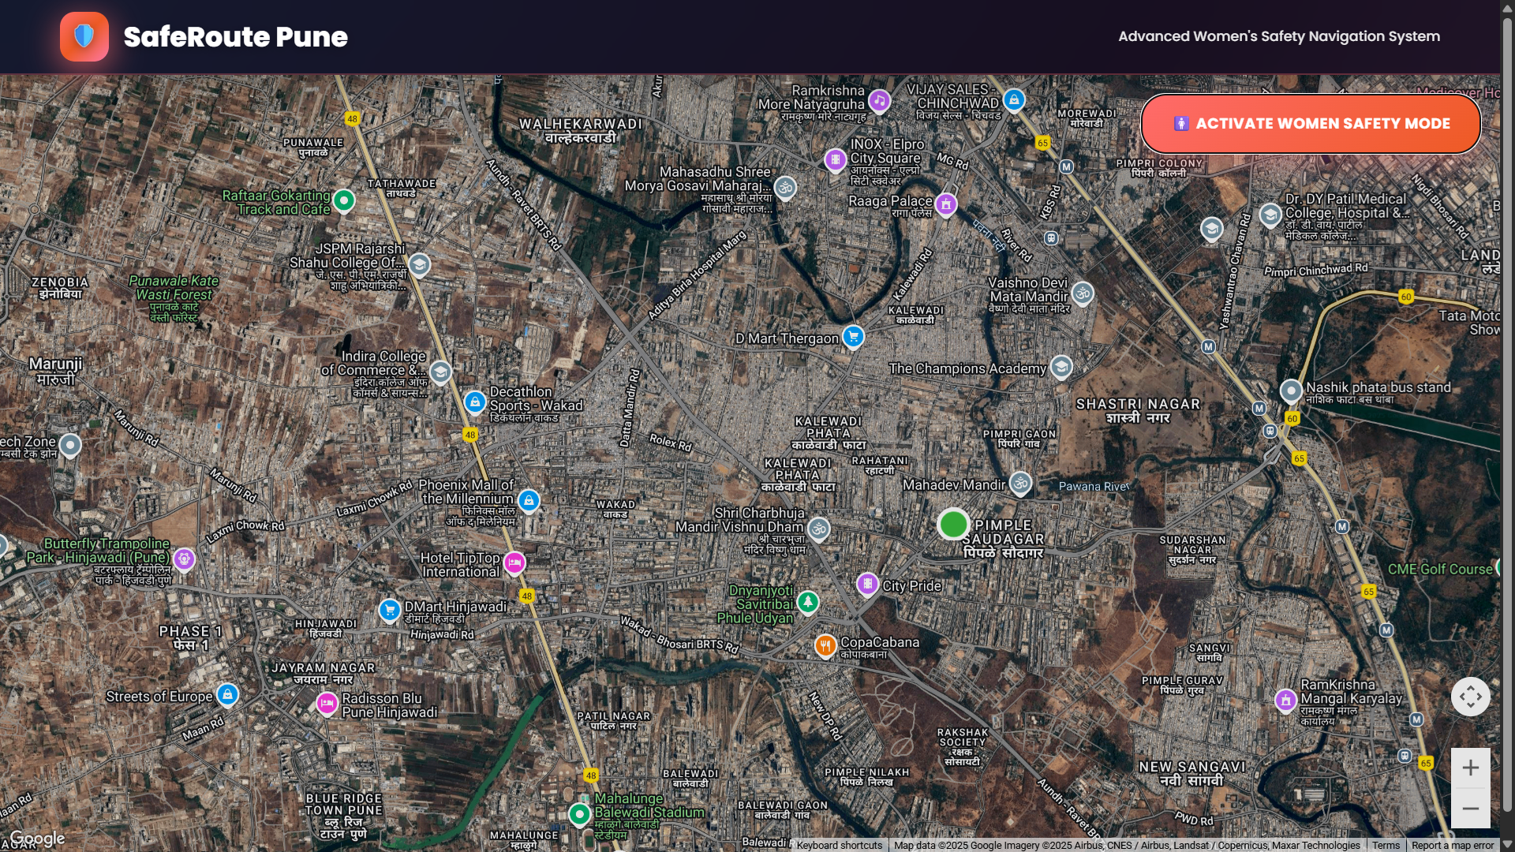Image resolution: width=1515 pixels, height=852 pixels.
Task: Click the green current location marker
Action: point(953,524)
